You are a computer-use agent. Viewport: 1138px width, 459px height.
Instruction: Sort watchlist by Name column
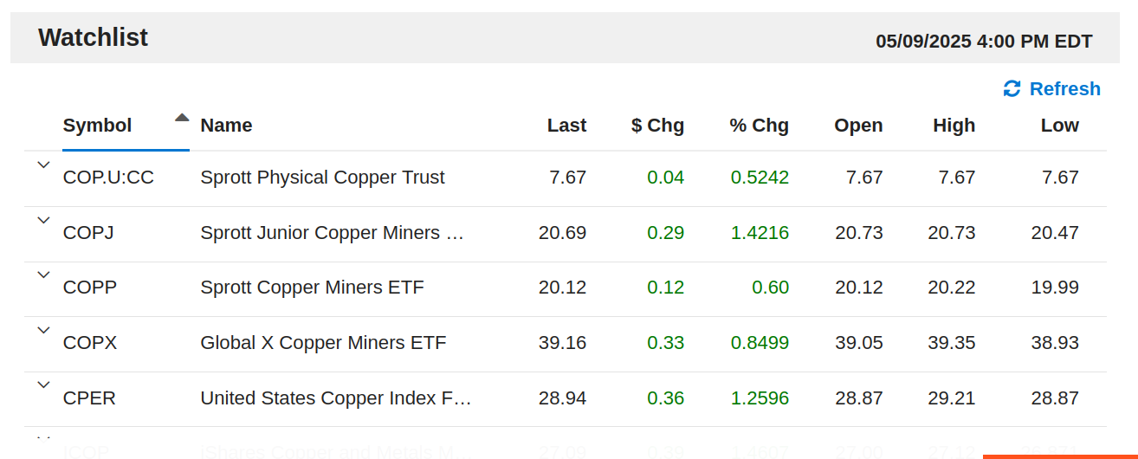click(x=226, y=126)
